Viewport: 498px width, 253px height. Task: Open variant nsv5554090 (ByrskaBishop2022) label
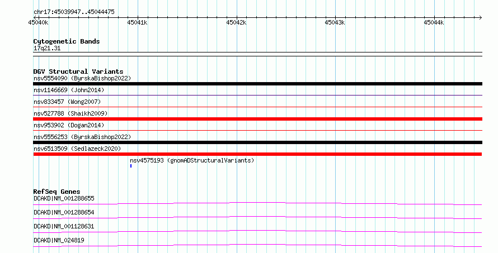(82, 78)
